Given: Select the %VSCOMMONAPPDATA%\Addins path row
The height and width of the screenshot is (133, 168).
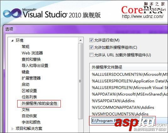Looking at the screenshot, I should coord(129,108).
